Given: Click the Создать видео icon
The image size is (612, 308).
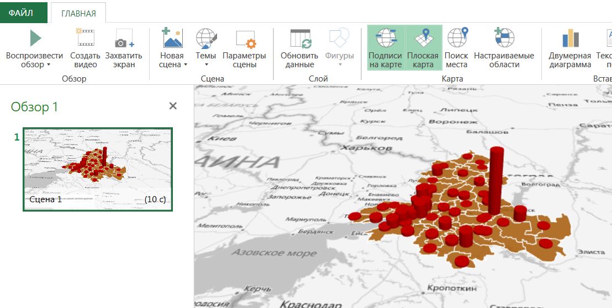Looking at the screenshot, I should (x=85, y=39).
